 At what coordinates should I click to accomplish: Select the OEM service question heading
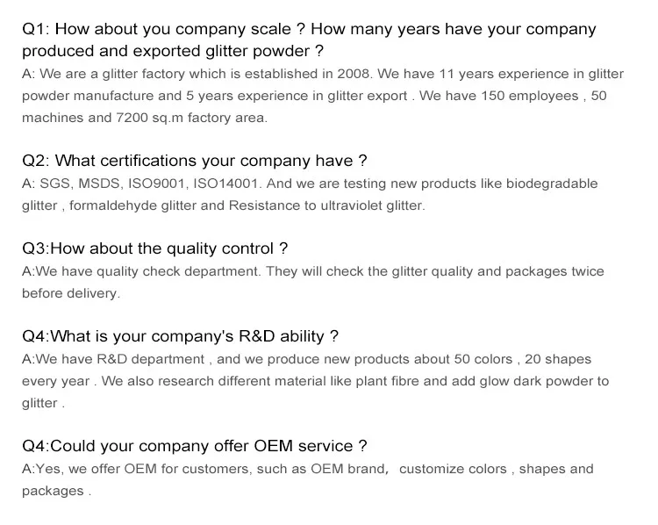pyautogui.click(x=194, y=446)
